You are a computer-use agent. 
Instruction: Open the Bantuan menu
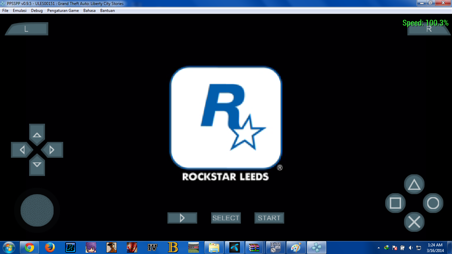tap(108, 11)
